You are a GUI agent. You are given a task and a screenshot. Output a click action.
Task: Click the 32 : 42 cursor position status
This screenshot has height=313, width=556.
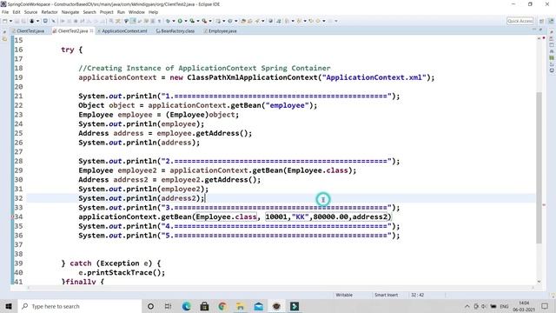(417, 295)
